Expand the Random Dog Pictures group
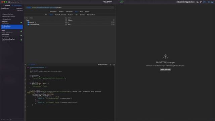Image resolution: width=215 pixels, height=121 pixels. click(x=2, y=17)
